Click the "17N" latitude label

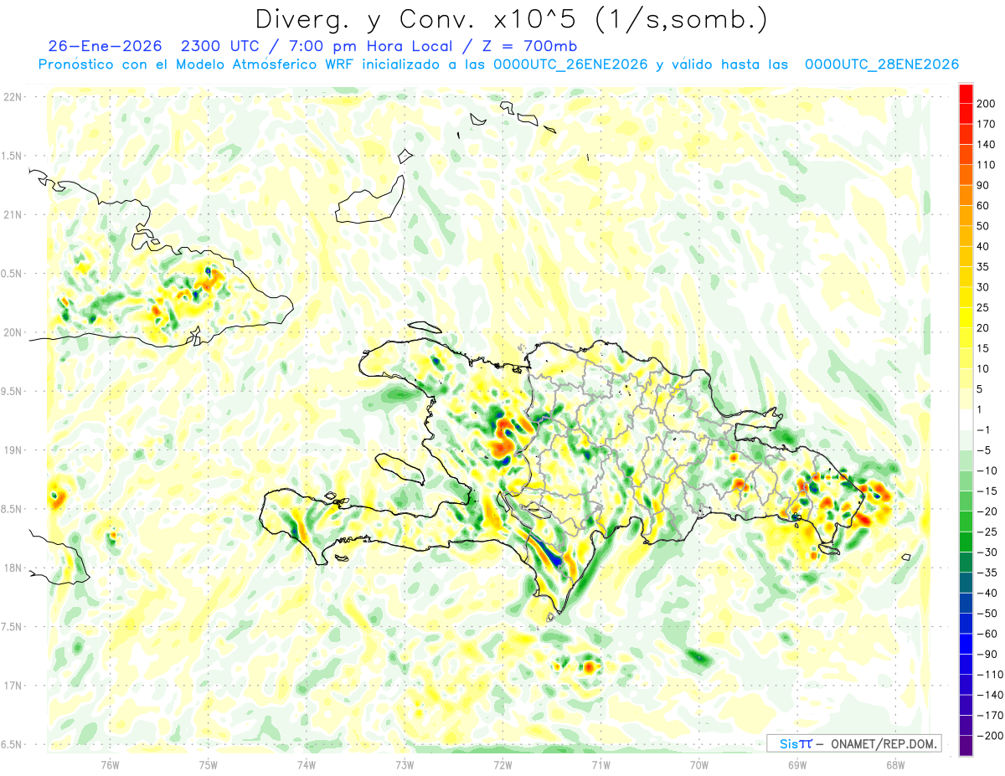coord(13,686)
